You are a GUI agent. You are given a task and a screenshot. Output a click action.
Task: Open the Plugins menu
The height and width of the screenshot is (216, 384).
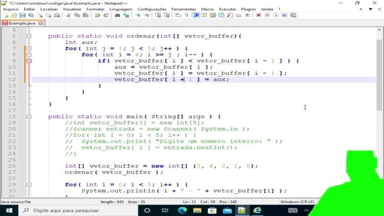pos(248,9)
